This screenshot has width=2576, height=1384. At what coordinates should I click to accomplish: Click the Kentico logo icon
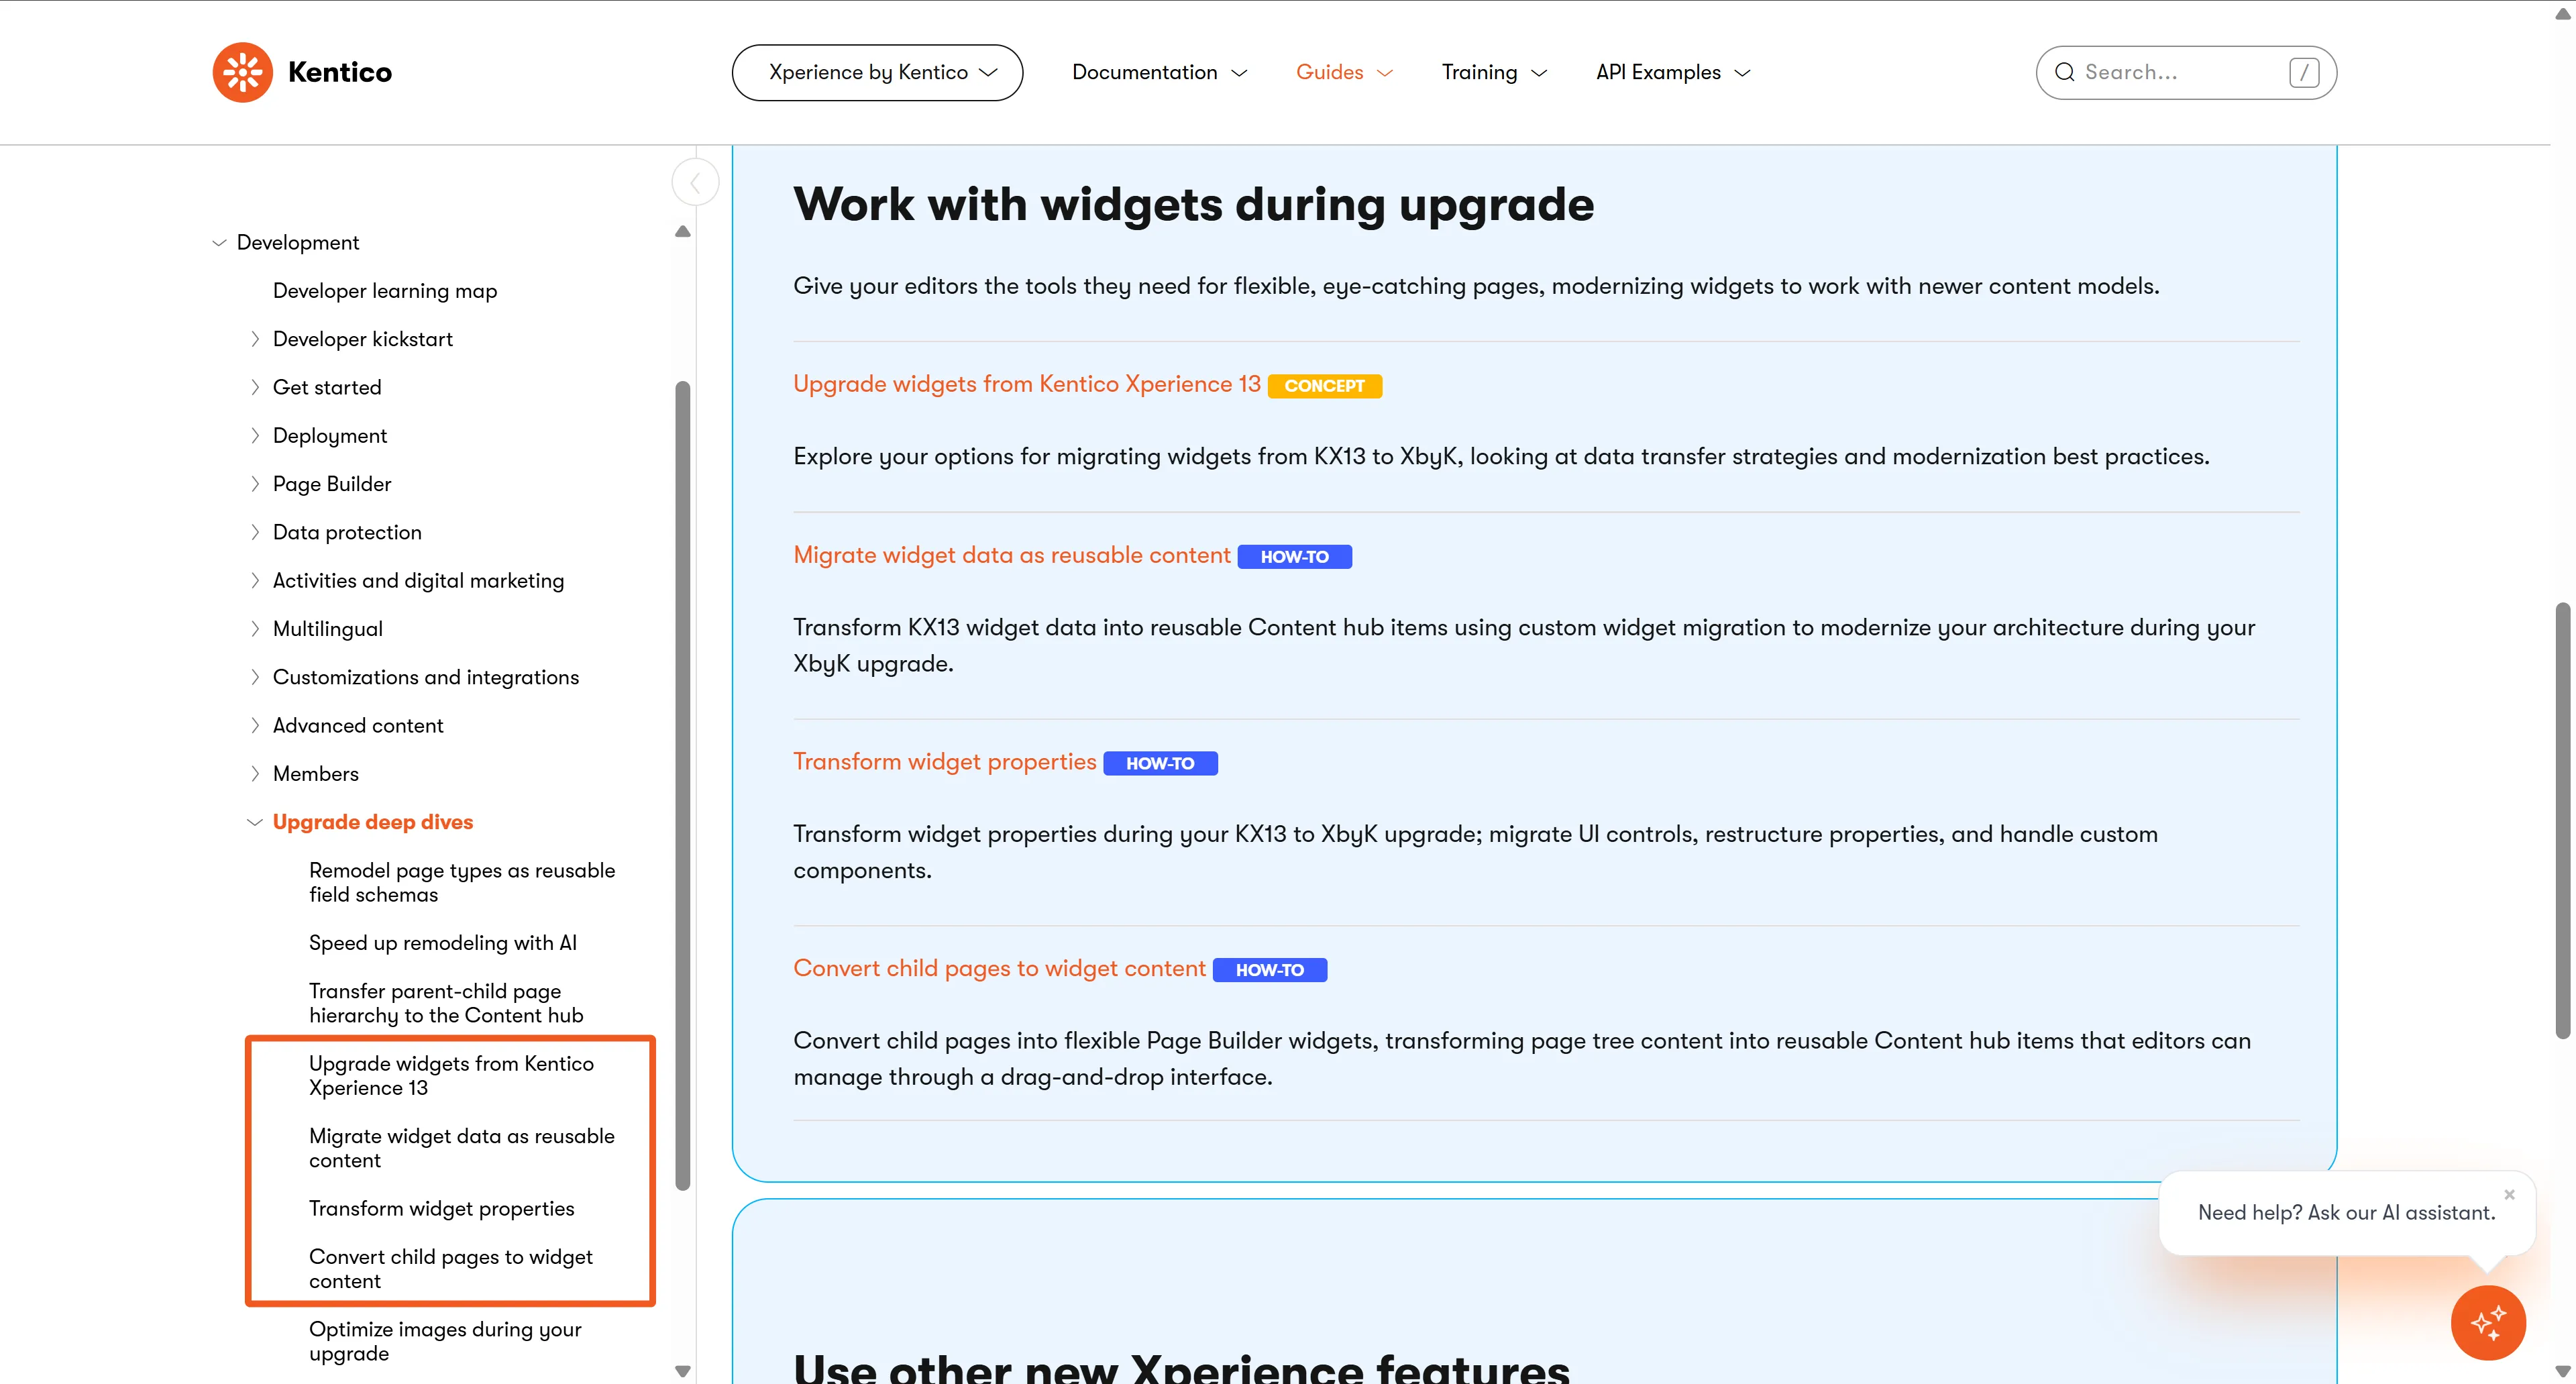pos(242,72)
